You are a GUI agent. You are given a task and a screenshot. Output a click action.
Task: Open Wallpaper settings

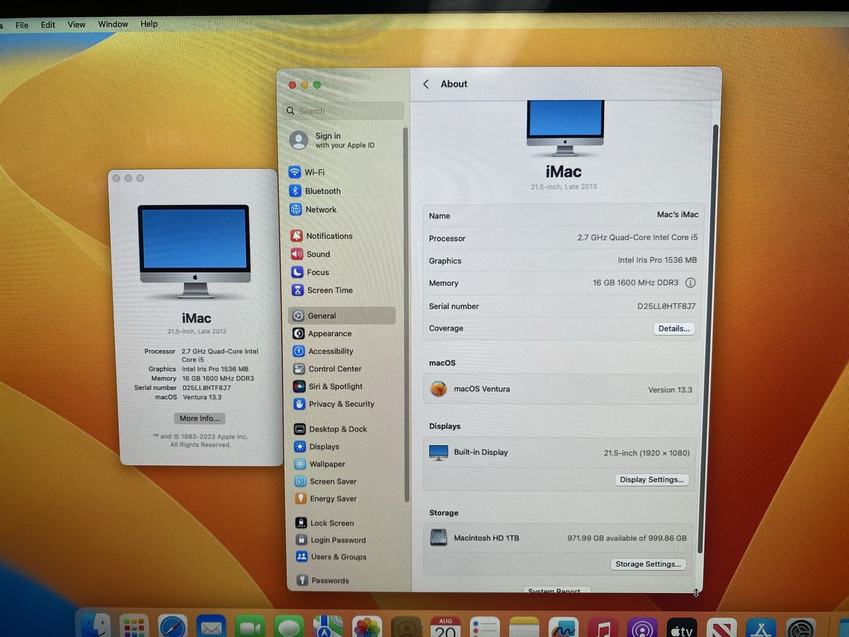tap(320, 464)
